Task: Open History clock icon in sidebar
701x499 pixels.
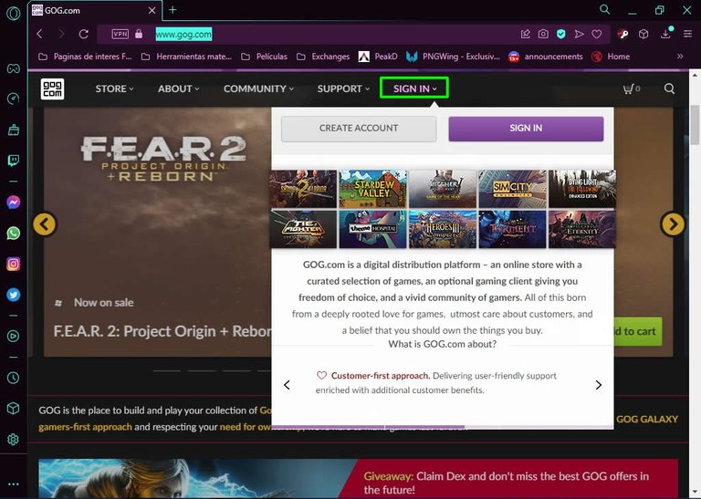Action: pyautogui.click(x=14, y=378)
